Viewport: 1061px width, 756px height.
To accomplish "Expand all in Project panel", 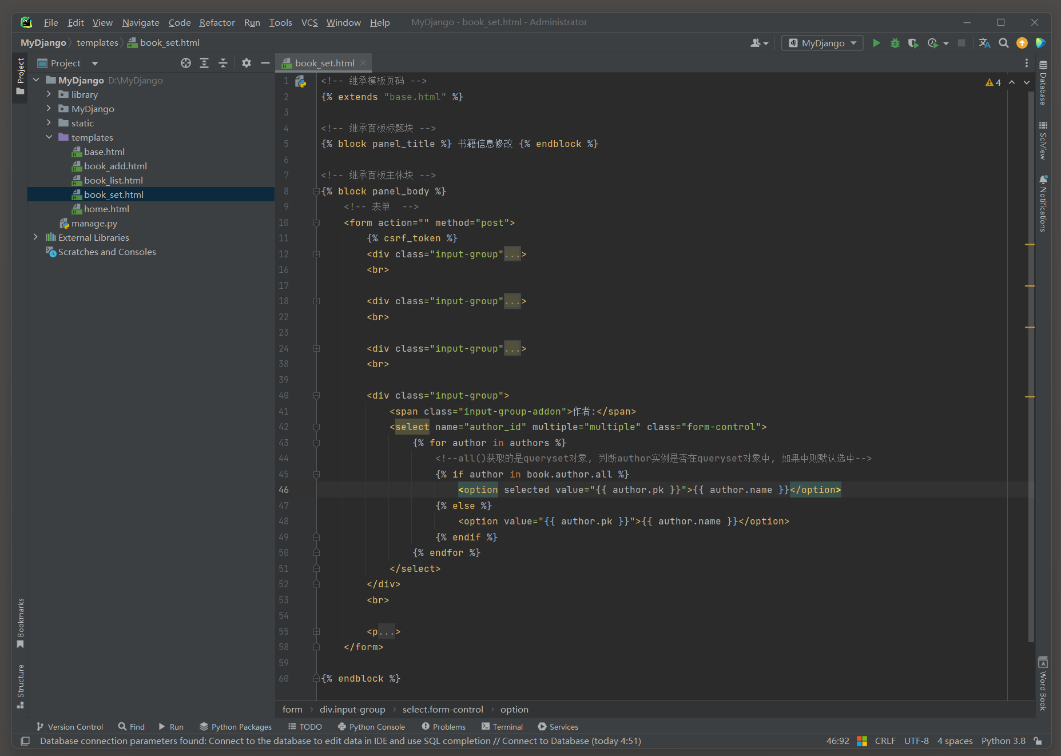I will click(204, 63).
